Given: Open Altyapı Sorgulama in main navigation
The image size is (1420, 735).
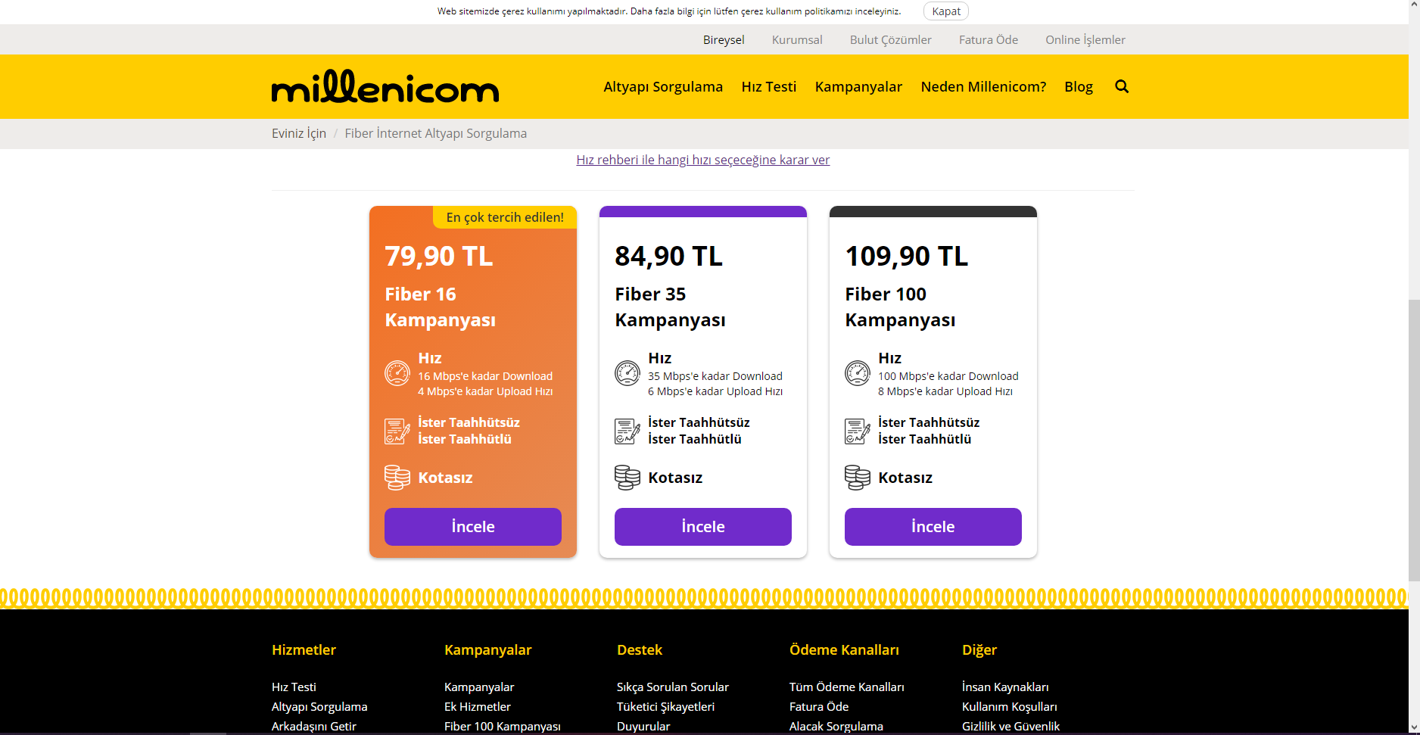Looking at the screenshot, I should click(663, 87).
